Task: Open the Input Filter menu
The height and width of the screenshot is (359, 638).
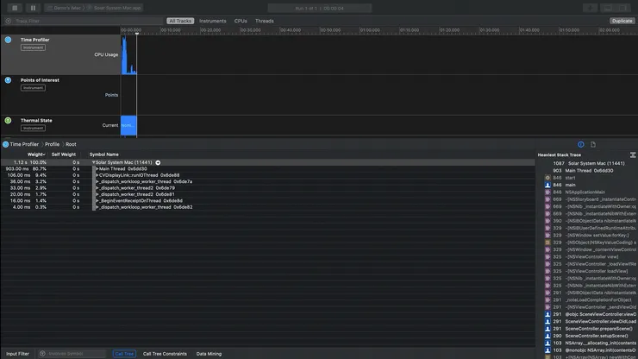Action: click(17, 354)
